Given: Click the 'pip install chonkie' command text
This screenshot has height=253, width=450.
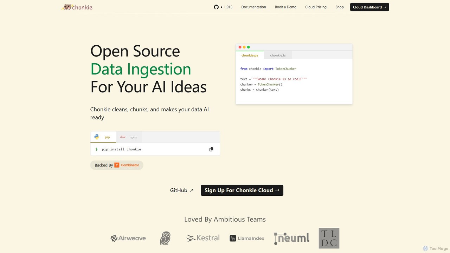Looking at the screenshot, I should (x=121, y=149).
